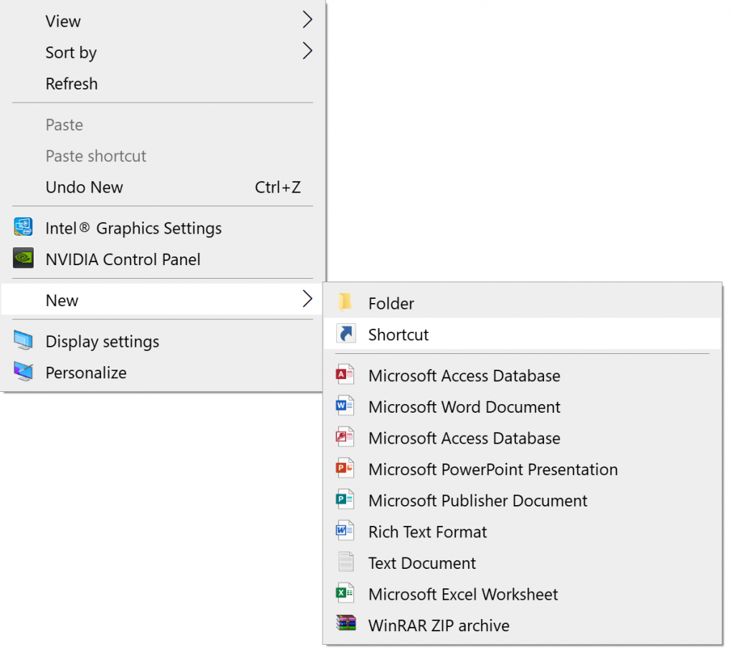Click the Publisher Document icon

345,499
